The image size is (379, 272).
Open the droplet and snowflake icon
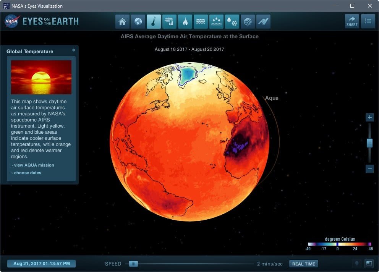(x=232, y=21)
